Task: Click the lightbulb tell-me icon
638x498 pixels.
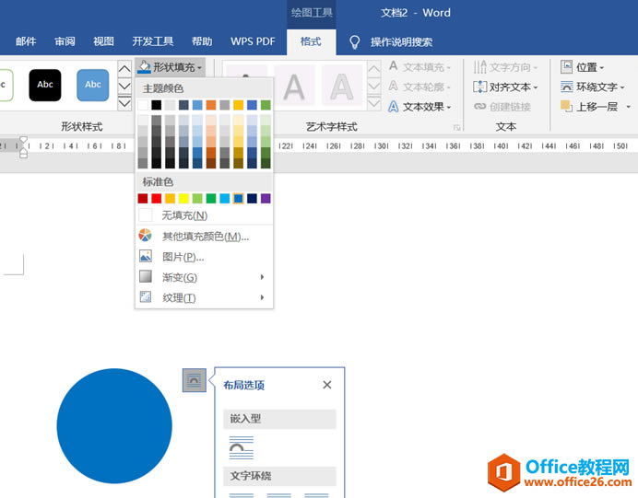Action: click(x=354, y=41)
